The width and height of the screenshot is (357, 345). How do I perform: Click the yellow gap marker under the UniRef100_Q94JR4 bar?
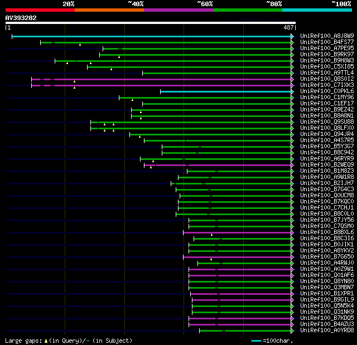coord(139,137)
